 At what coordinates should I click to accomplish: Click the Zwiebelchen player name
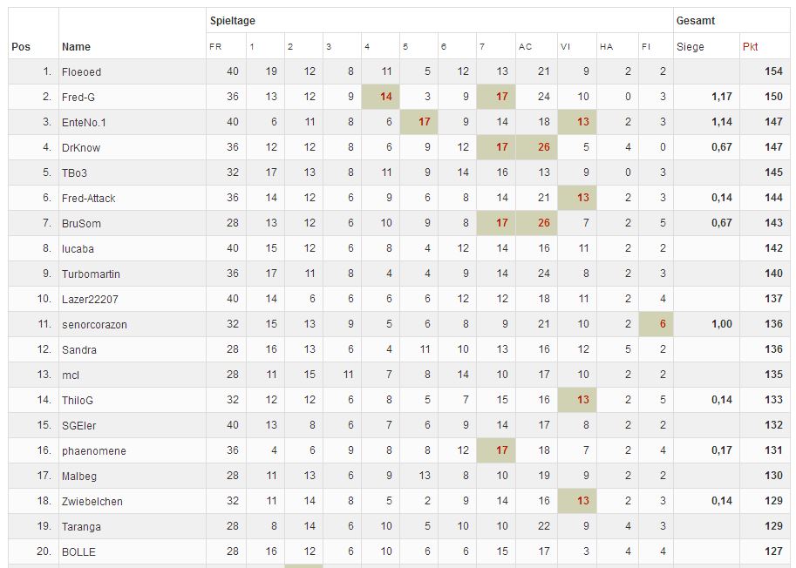[92, 501]
